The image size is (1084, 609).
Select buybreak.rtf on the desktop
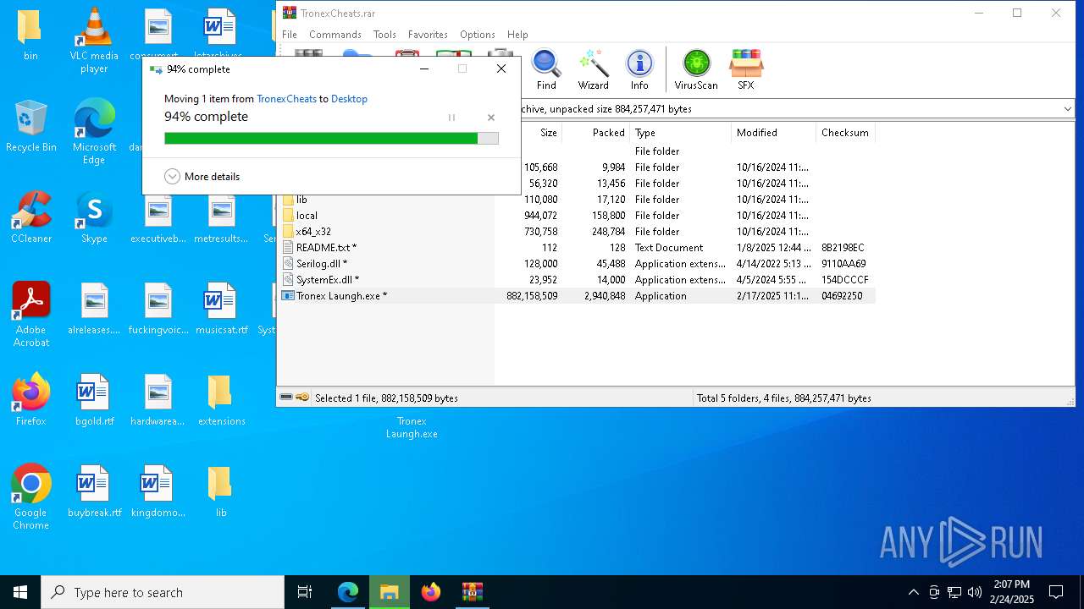[94, 491]
